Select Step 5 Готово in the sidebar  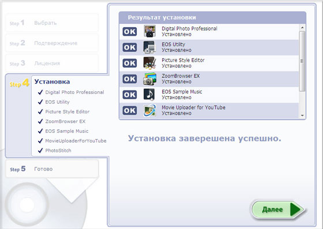coord(52,169)
